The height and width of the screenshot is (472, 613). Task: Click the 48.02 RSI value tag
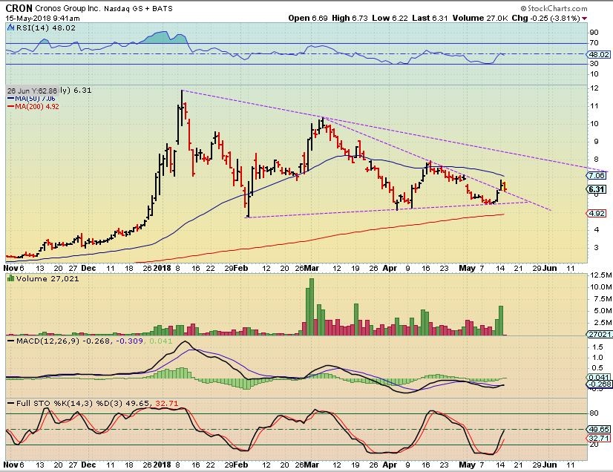tap(597, 54)
